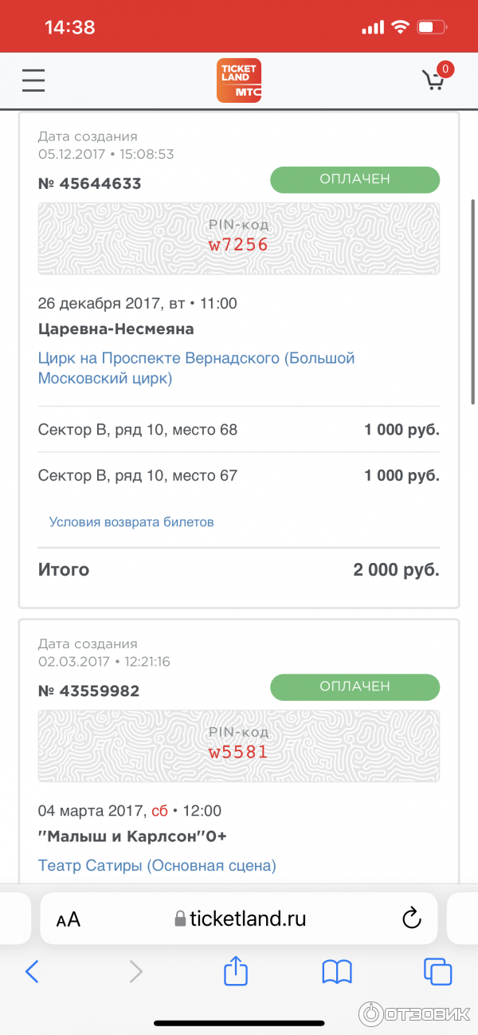Viewport: 478px width, 1035px height.
Task: Tap the Safari forward arrow
Action: [136, 970]
